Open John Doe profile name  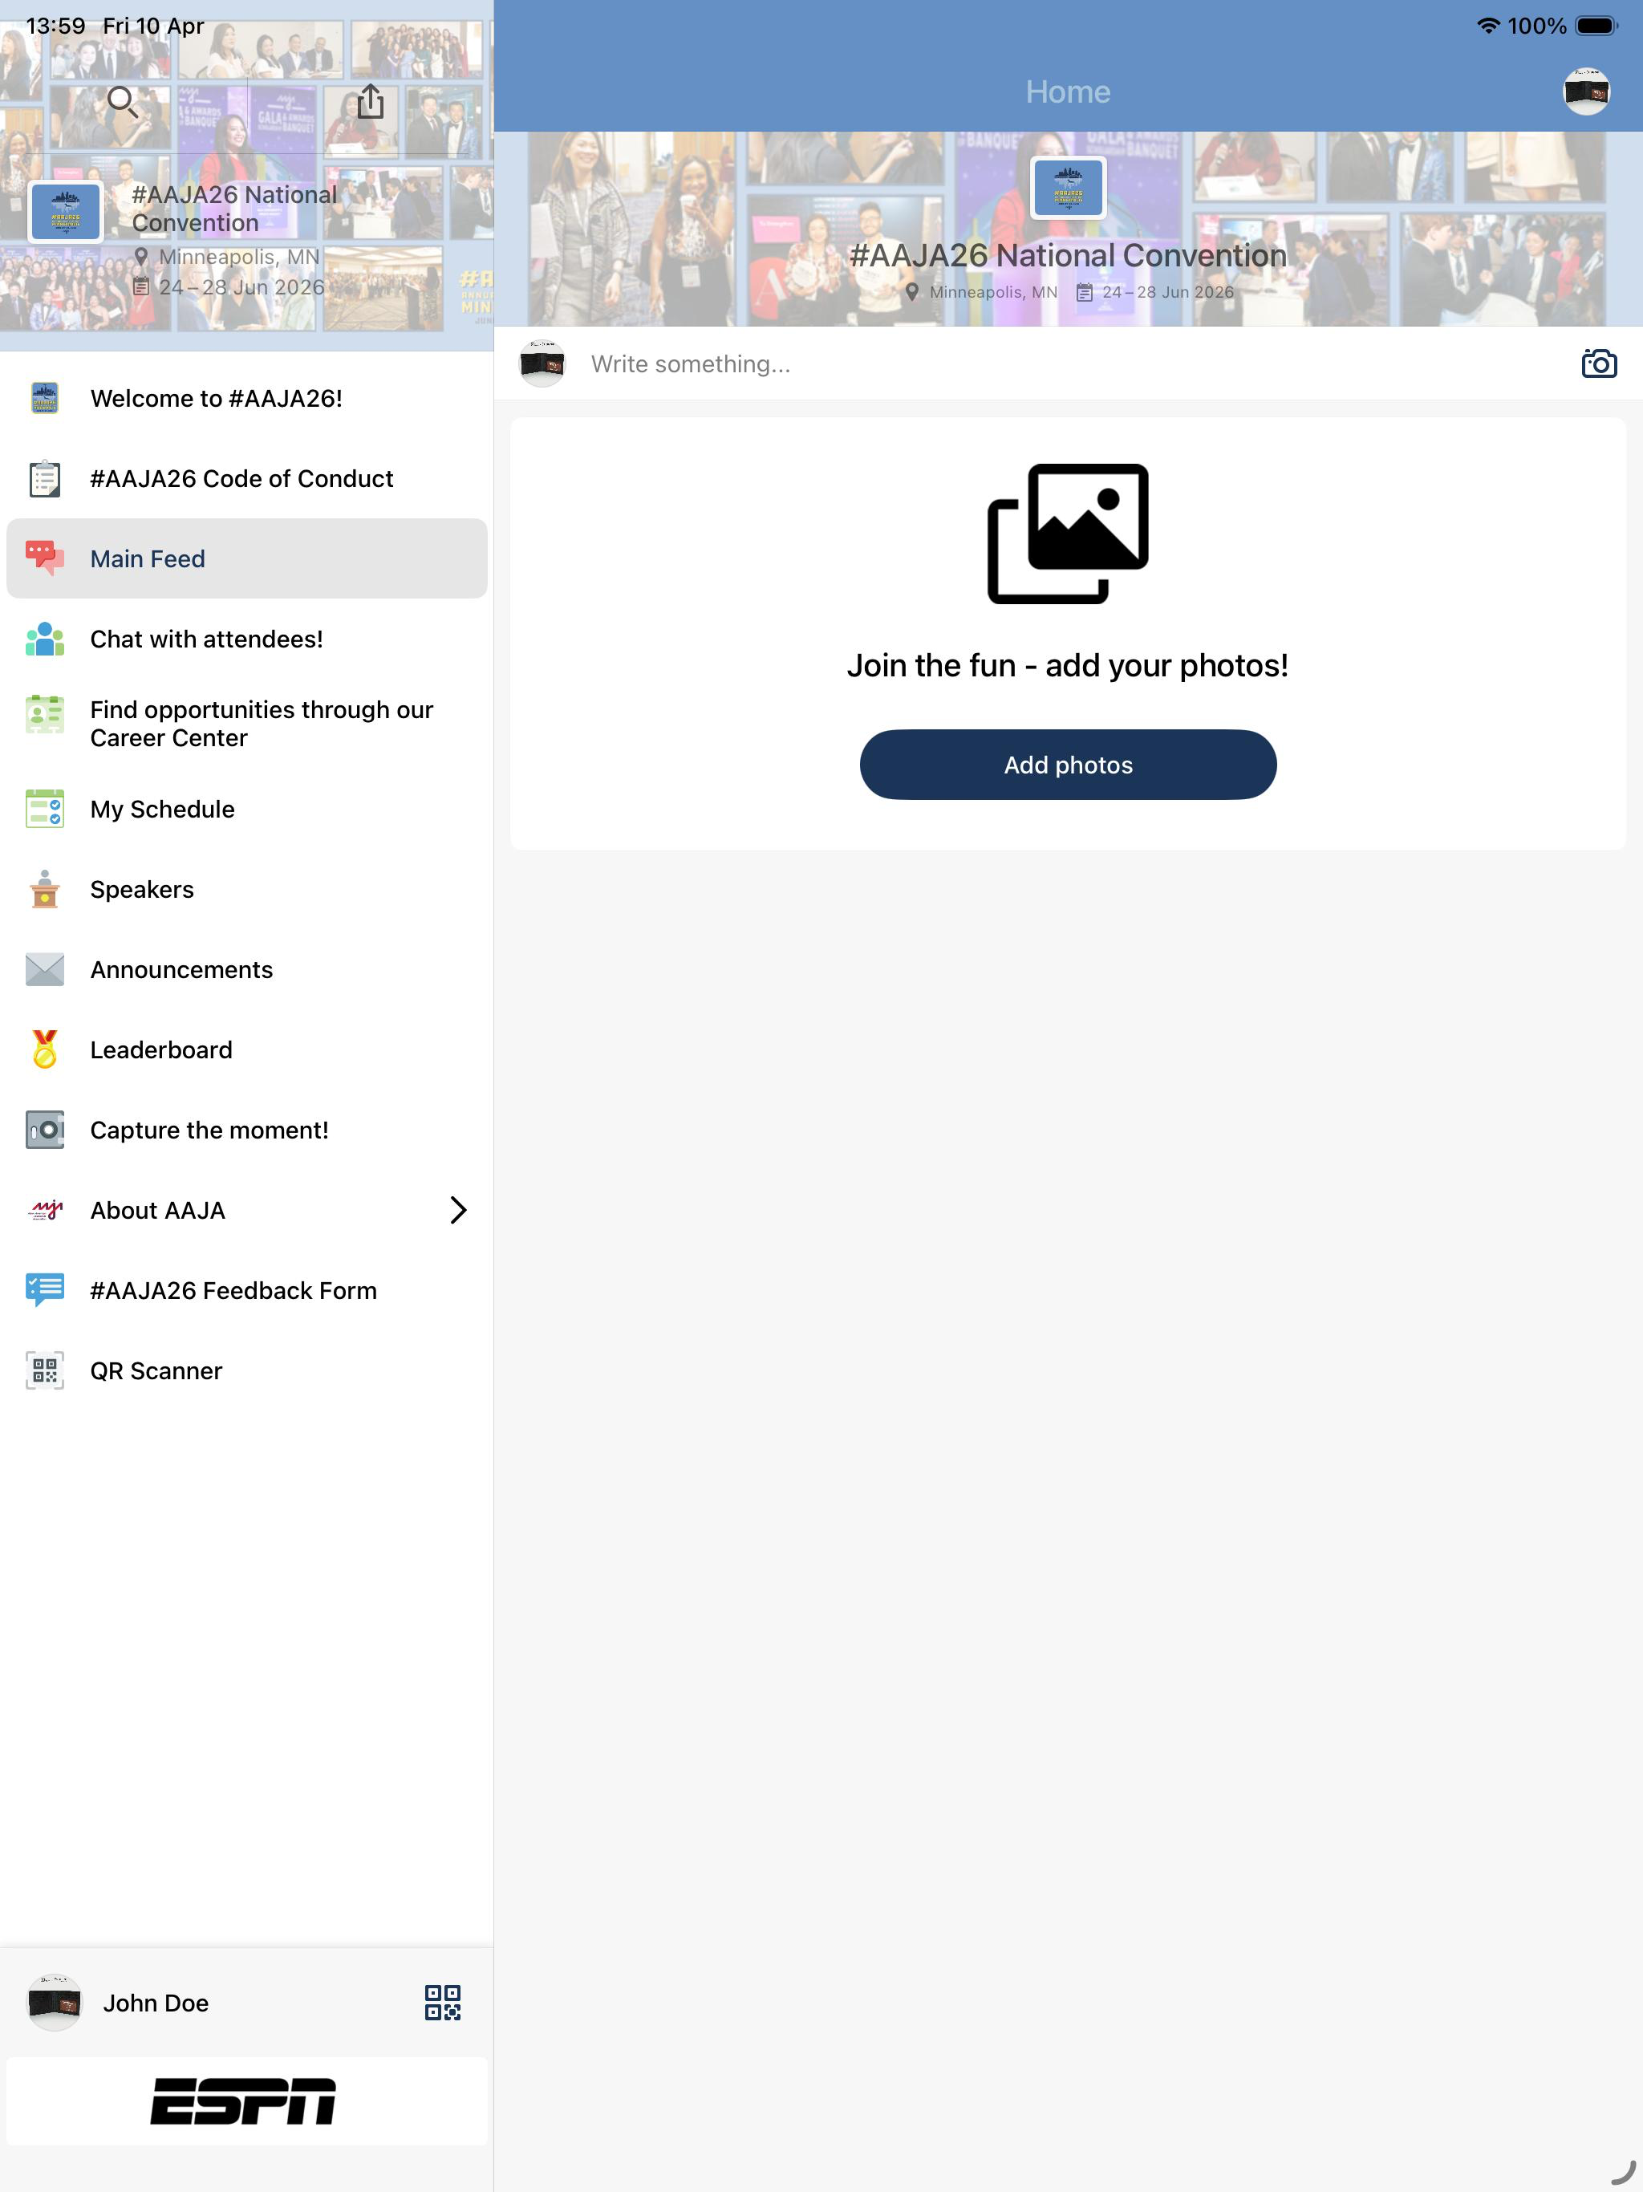click(156, 2003)
